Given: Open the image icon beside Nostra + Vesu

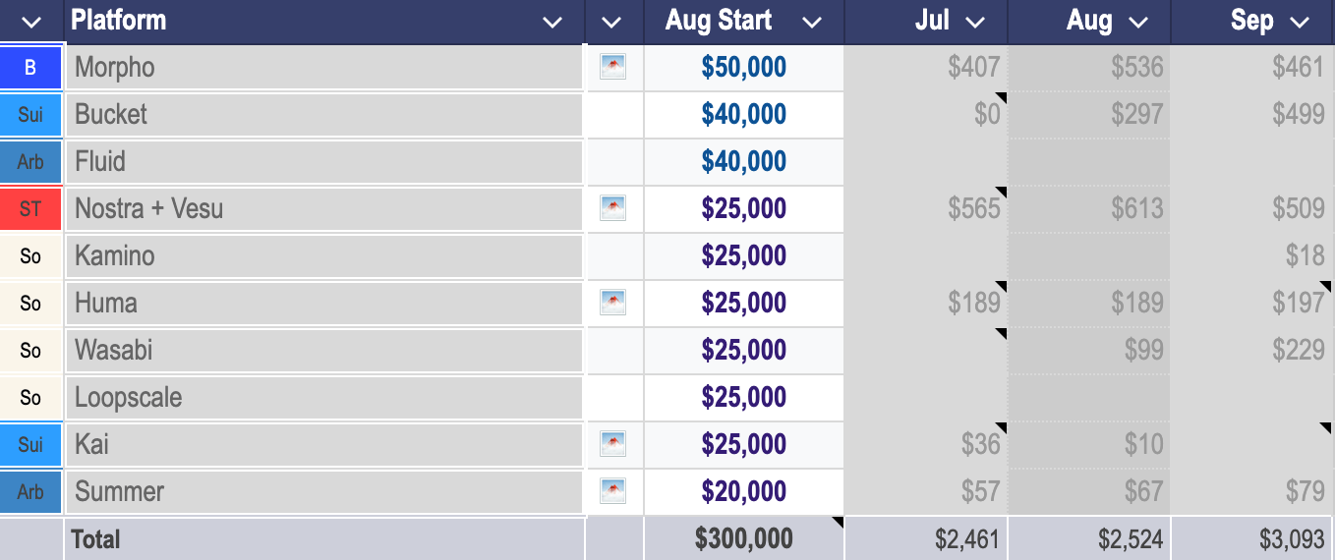Looking at the screenshot, I should coord(613,208).
